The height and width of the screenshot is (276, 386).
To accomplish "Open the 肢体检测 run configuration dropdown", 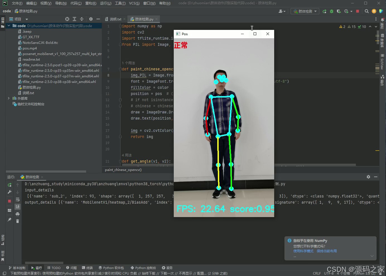I will pos(305,11).
